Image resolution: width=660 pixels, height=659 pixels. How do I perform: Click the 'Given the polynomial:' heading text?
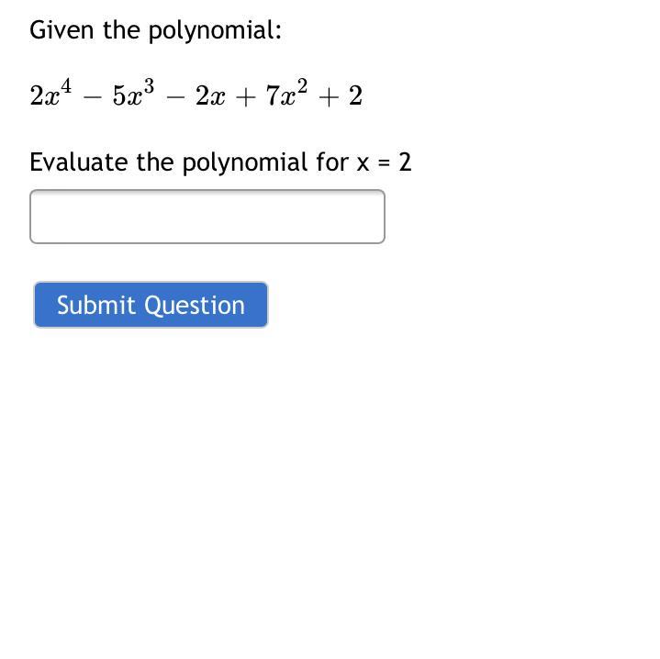coord(155,30)
